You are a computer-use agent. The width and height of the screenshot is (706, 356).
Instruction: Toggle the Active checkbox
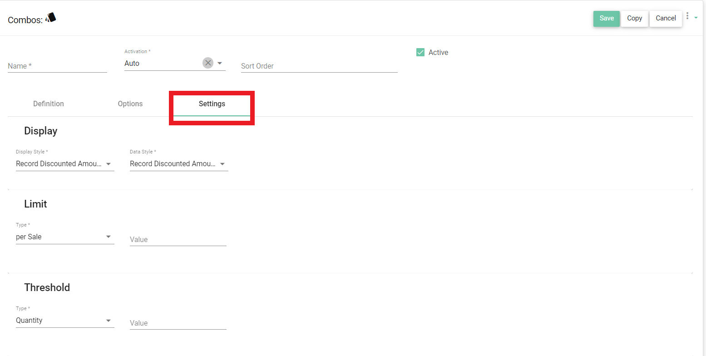point(420,53)
